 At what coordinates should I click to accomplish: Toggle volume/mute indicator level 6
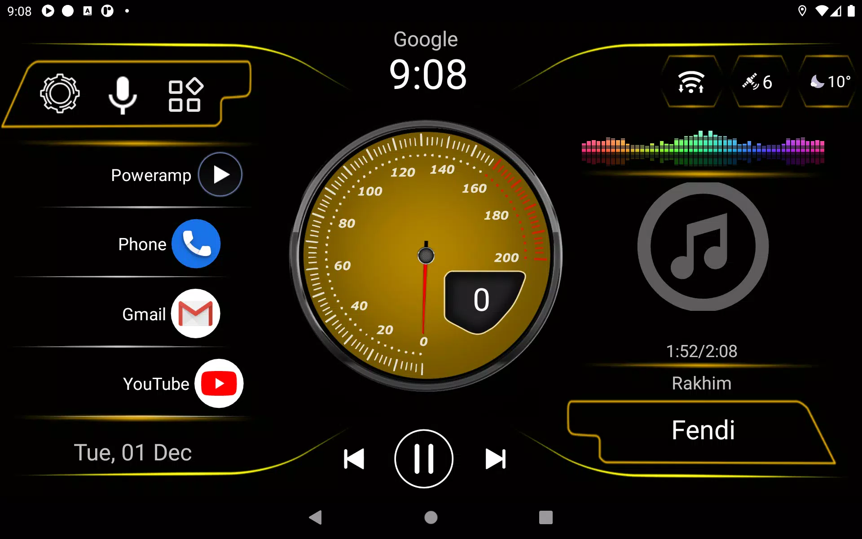pyautogui.click(x=758, y=81)
